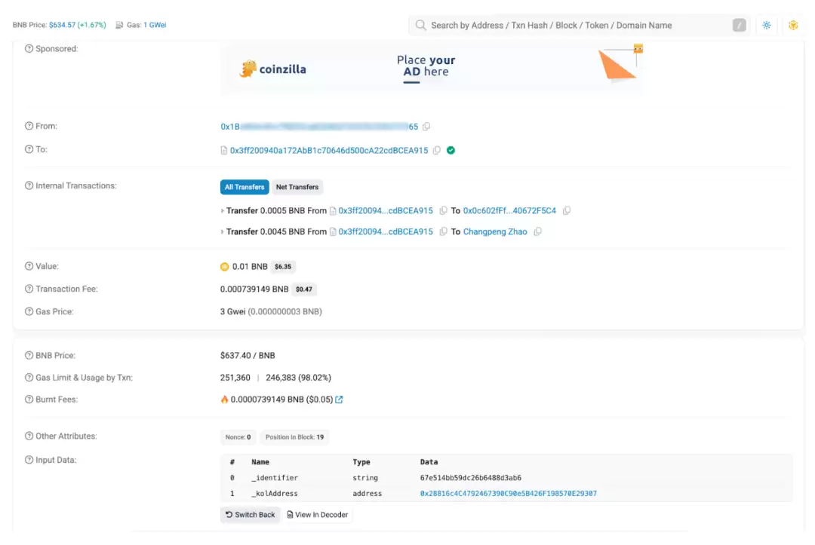Open the burnt fees external link icon

[339, 400]
